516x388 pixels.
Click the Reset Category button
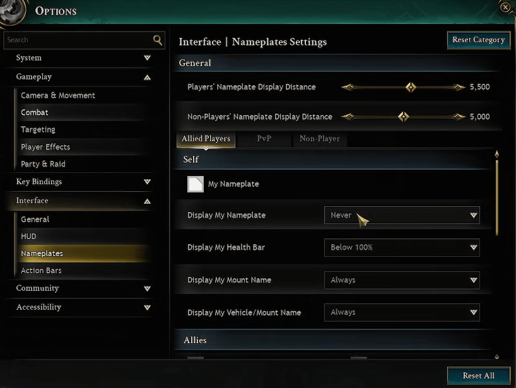click(x=478, y=40)
